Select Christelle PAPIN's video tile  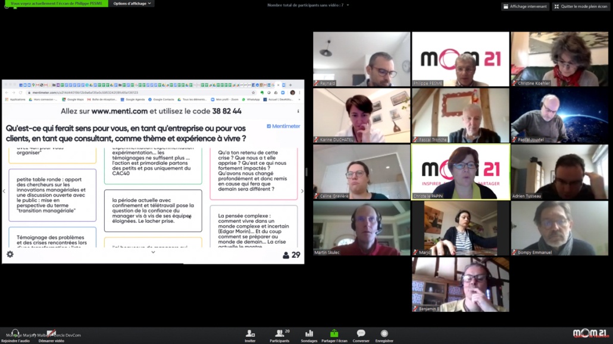click(x=461, y=172)
